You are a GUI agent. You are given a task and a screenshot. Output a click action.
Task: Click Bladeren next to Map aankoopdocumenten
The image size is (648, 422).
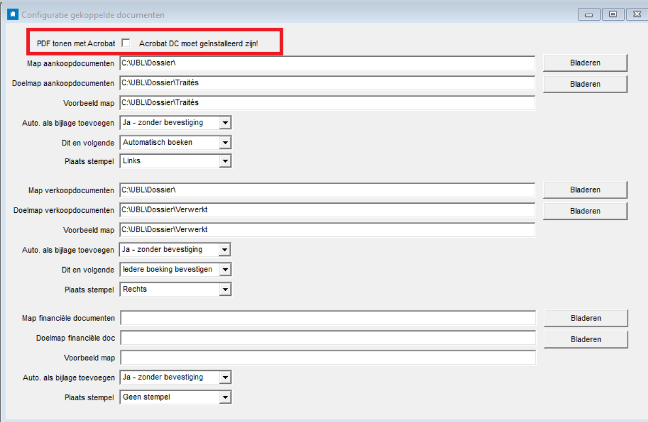point(585,63)
